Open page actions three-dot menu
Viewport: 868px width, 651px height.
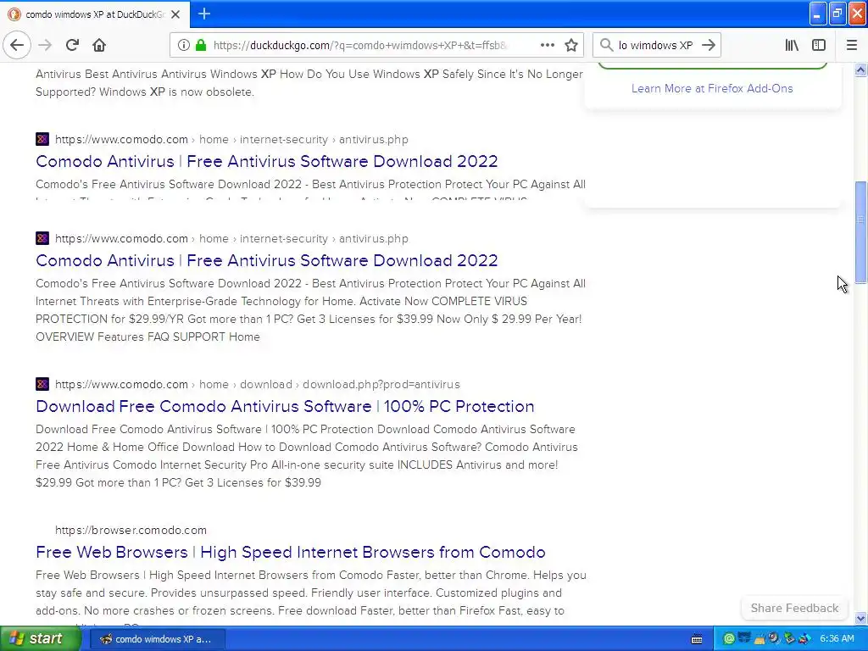(x=547, y=46)
